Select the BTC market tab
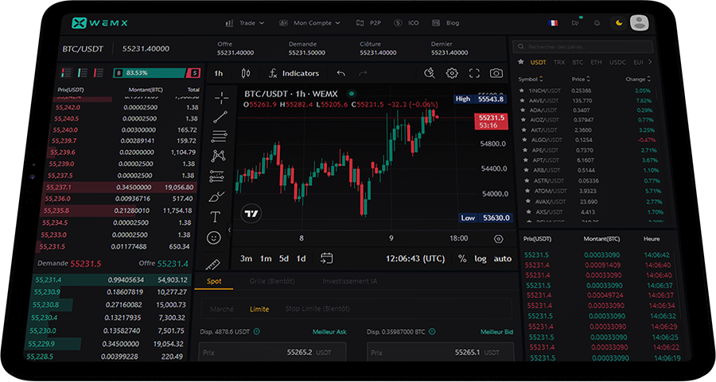This screenshot has height=382, width=716. pyautogui.click(x=578, y=63)
